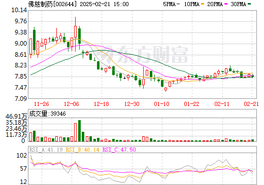Select the green 30PMA color marker
This screenshot has width=264, height=185.
[x=249, y=4]
